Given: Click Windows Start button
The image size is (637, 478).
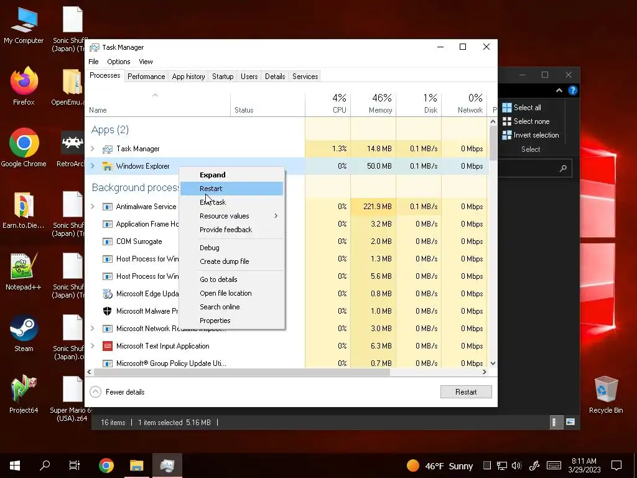Looking at the screenshot, I should (15, 466).
